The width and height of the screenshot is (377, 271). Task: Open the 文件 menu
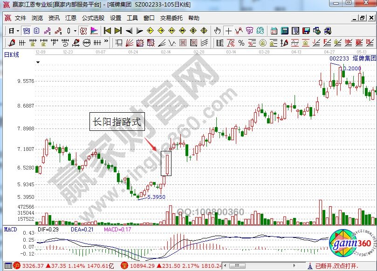(x=21, y=18)
